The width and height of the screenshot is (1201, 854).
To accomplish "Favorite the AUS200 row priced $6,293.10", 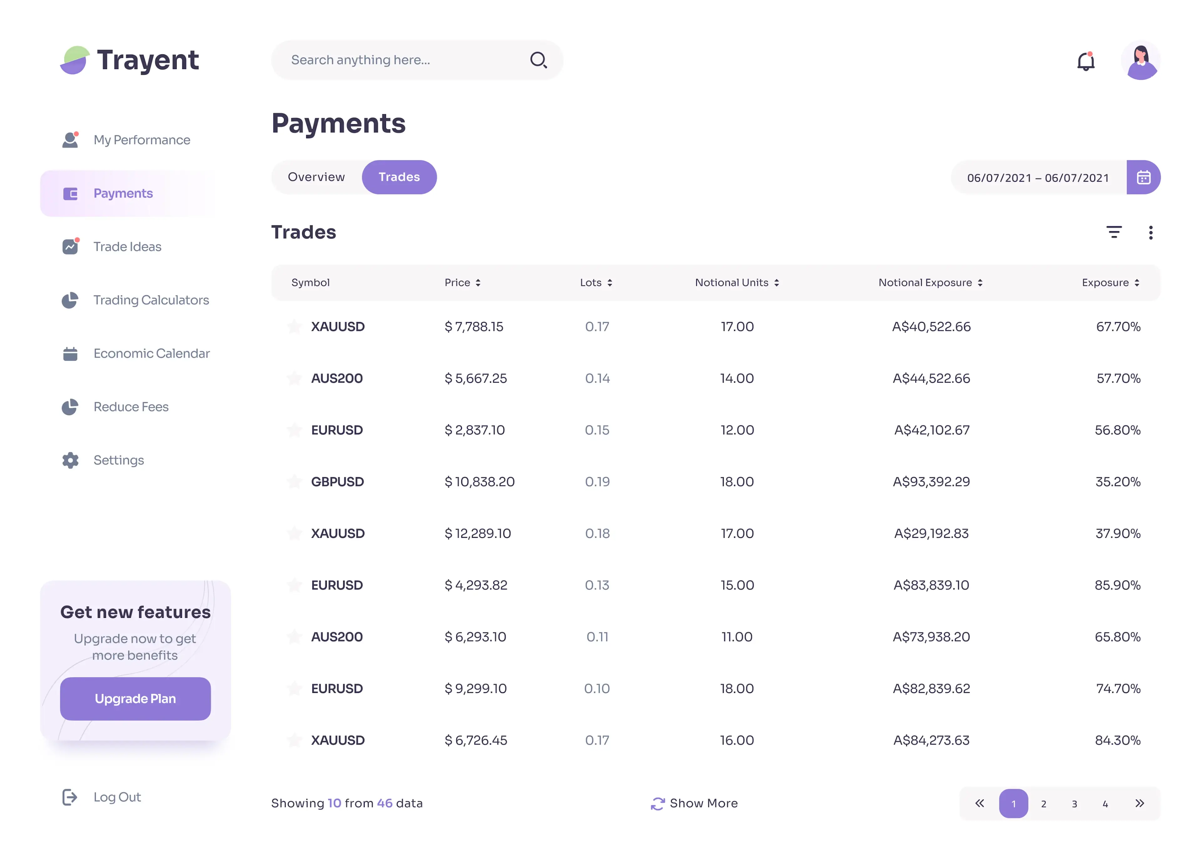I will click(294, 636).
